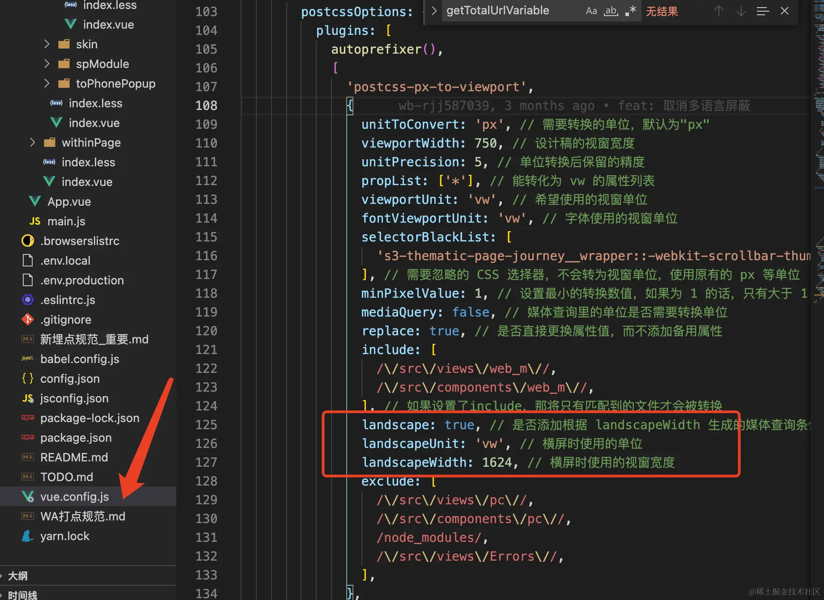Viewport: 824px width, 600px height.
Task: Click the 无结果 no-results label
Action: point(662,11)
